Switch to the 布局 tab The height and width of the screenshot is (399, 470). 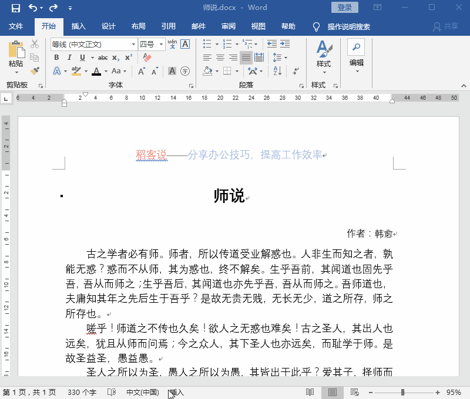click(x=139, y=26)
